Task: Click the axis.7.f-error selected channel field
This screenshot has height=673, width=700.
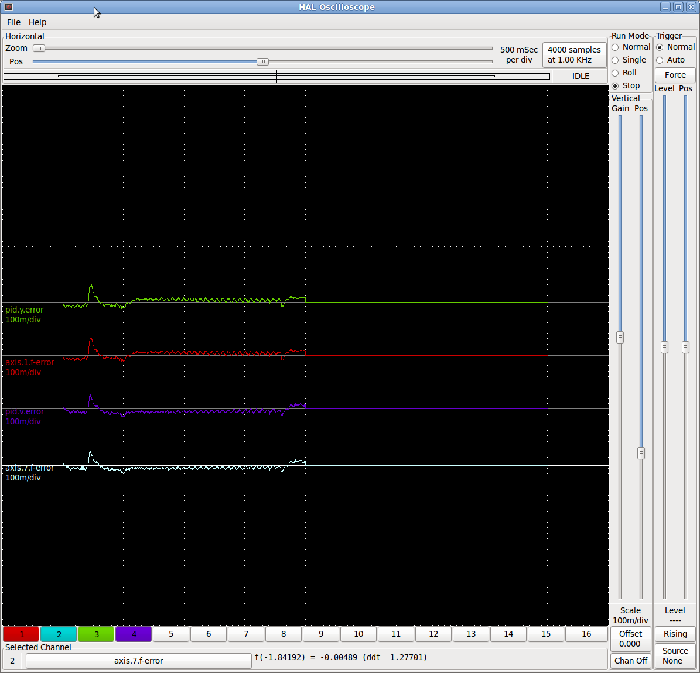Action: tap(138, 661)
